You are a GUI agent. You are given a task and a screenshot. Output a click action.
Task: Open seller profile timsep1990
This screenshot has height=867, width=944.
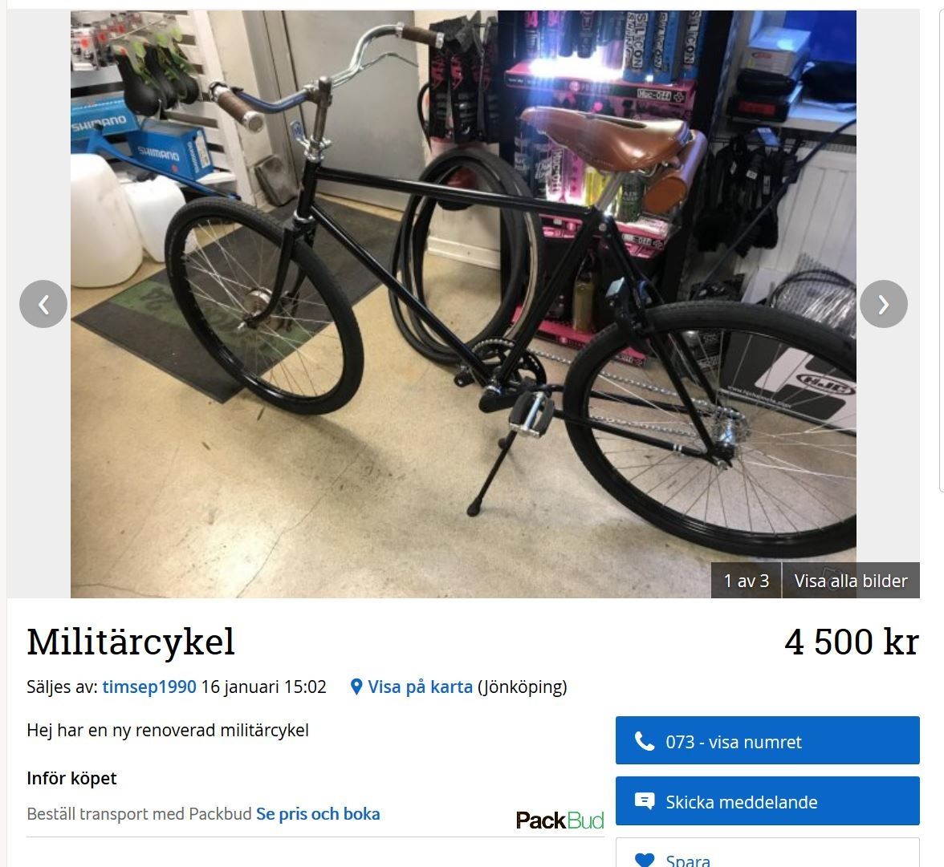pos(149,687)
